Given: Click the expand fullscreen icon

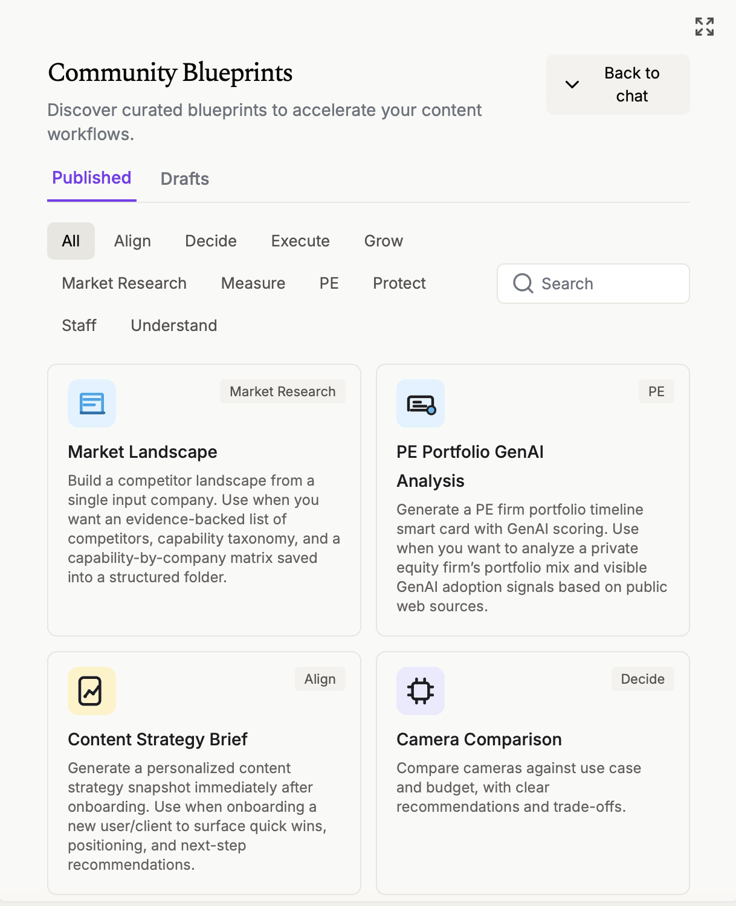Looking at the screenshot, I should click(x=704, y=27).
